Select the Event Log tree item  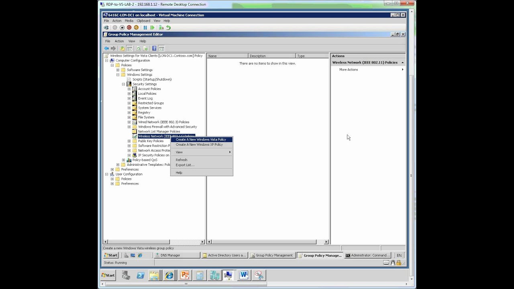click(145, 98)
